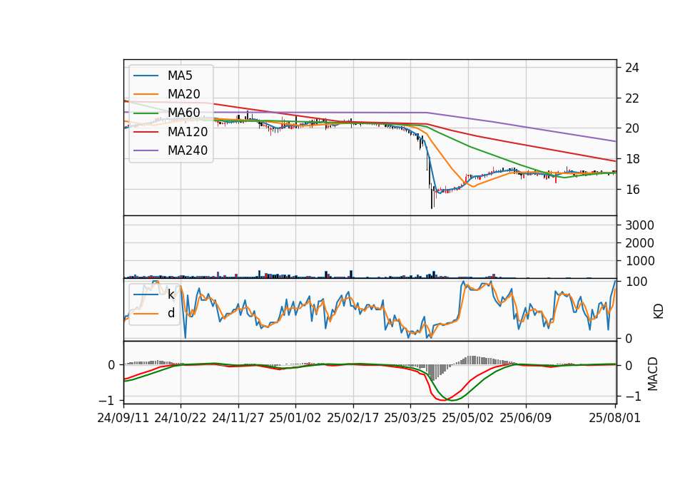Click the price axis value 16
This screenshot has height=492, width=685.
pyautogui.click(x=631, y=190)
